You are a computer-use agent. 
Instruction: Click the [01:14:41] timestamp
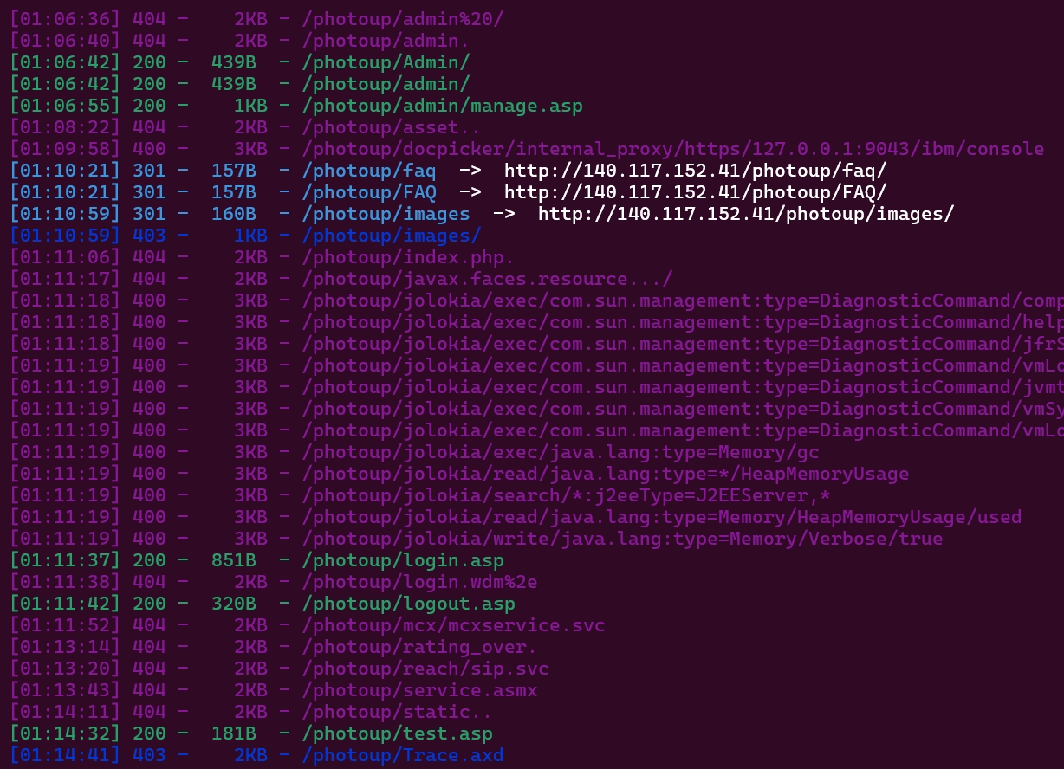pos(66,755)
